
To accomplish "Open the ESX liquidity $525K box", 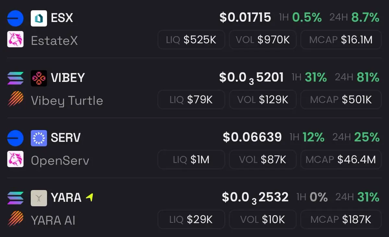I will click(191, 40).
